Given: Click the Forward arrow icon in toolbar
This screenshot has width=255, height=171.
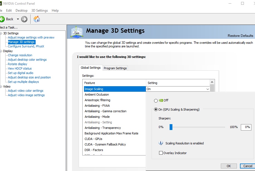Looking at the screenshot, I should [24, 19].
